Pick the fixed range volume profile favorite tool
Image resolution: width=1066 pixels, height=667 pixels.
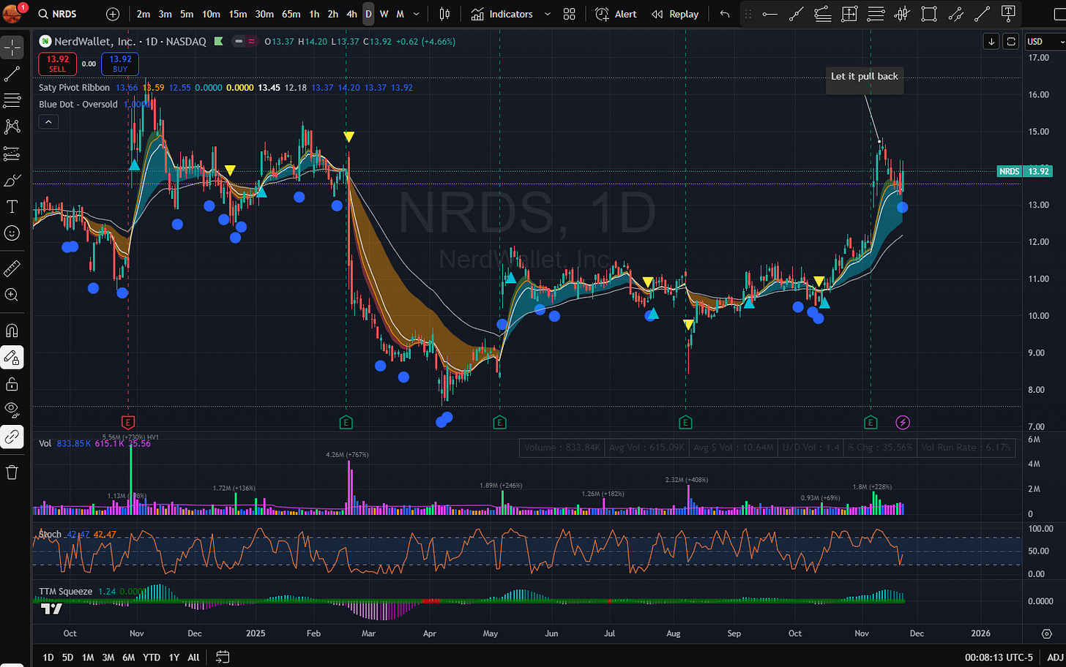(849, 14)
